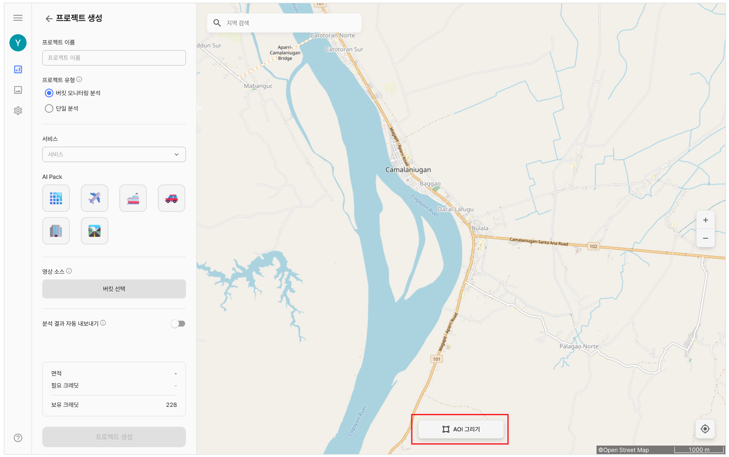Viewport: 729px width, 457px height.
Task: Choose the 단일 분석 project type
Action: pos(49,109)
